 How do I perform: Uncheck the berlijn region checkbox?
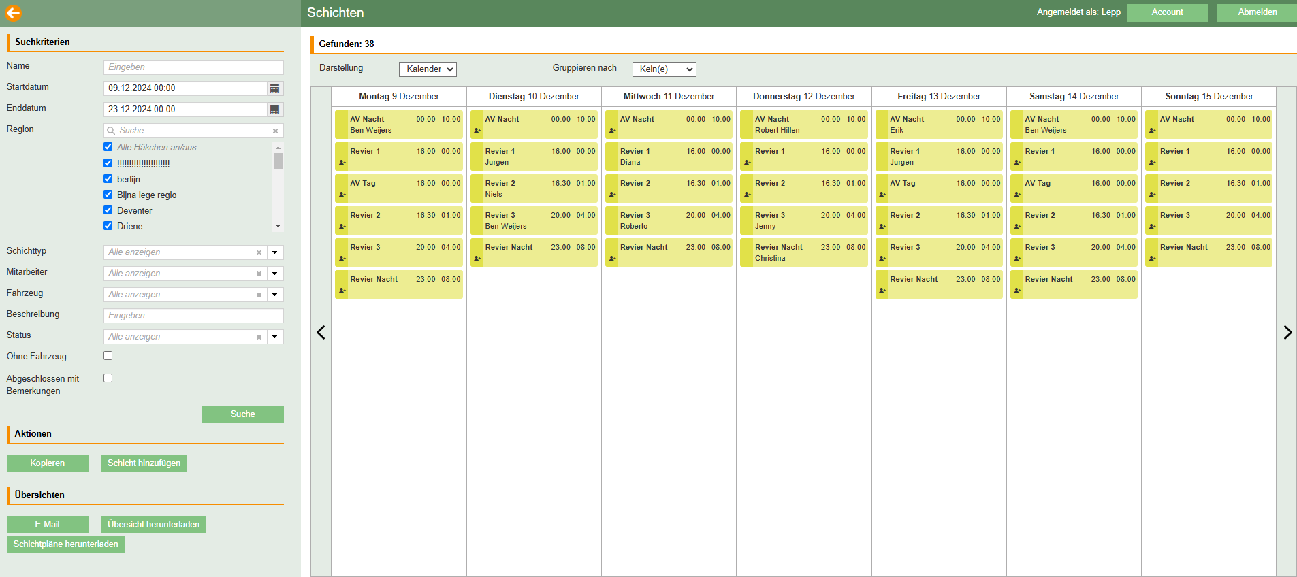pyautogui.click(x=108, y=179)
